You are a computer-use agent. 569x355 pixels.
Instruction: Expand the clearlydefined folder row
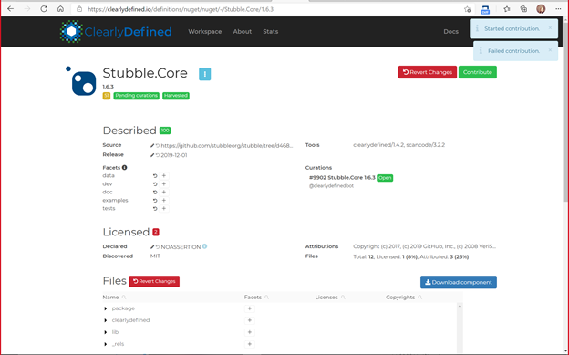point(105,320)
